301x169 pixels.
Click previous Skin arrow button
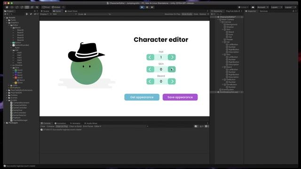pyautogui.click(x=150, y=69)
